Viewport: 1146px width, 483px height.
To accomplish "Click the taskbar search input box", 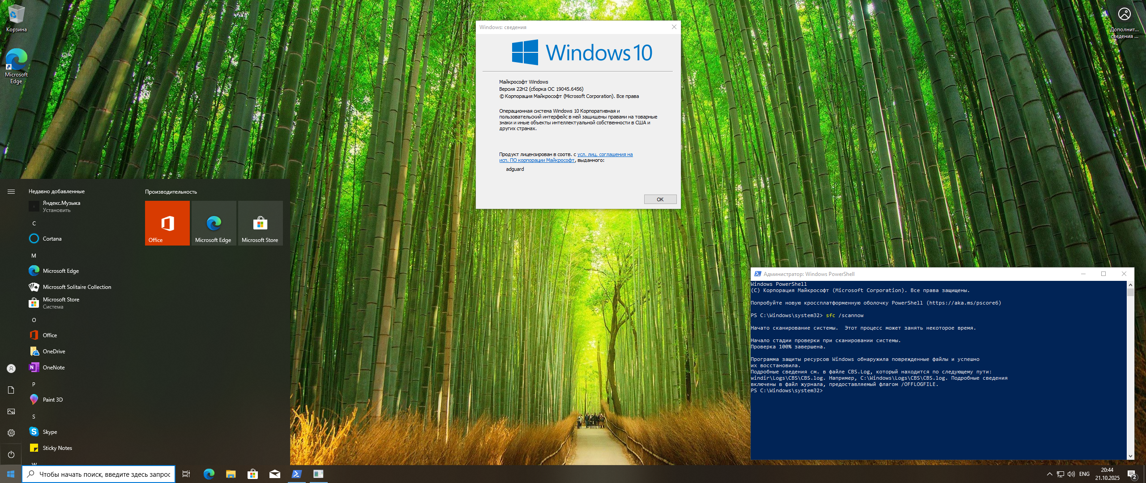I will (104, 475).
